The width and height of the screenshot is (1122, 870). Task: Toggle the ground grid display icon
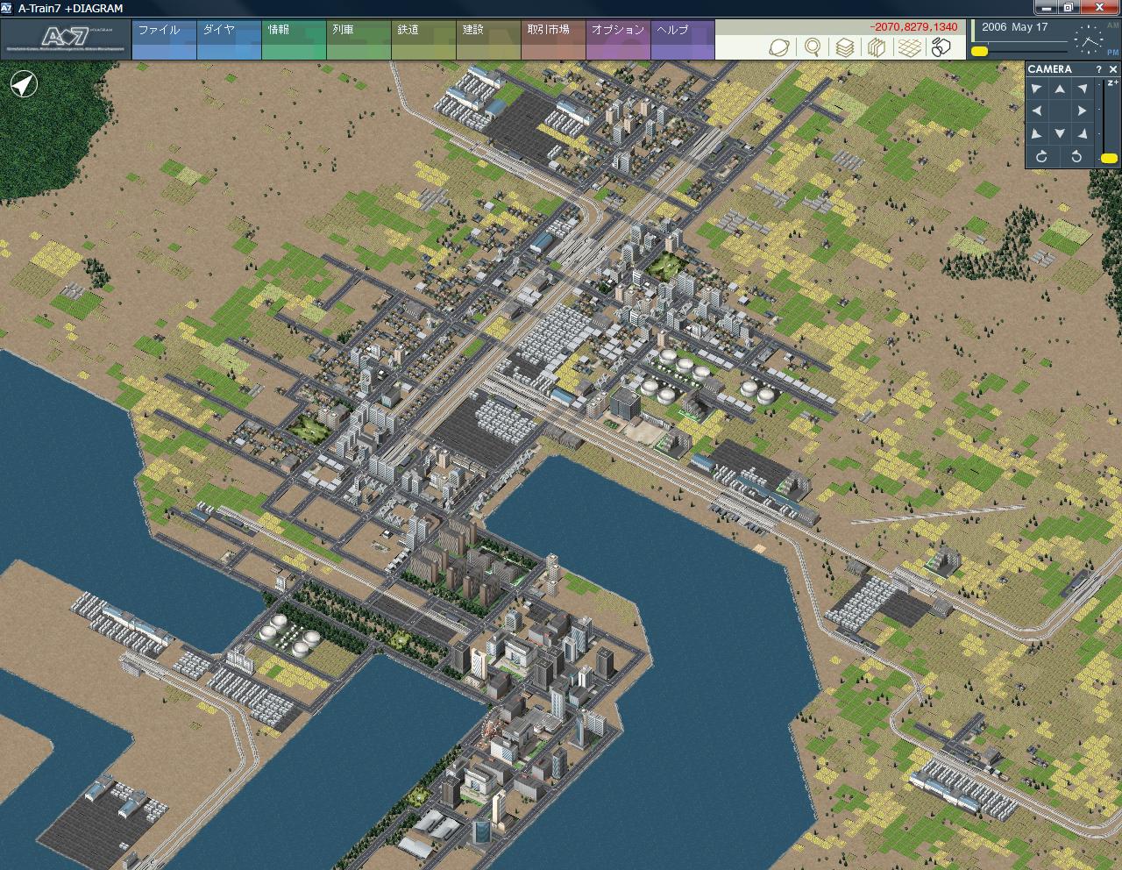click(910, 47)
